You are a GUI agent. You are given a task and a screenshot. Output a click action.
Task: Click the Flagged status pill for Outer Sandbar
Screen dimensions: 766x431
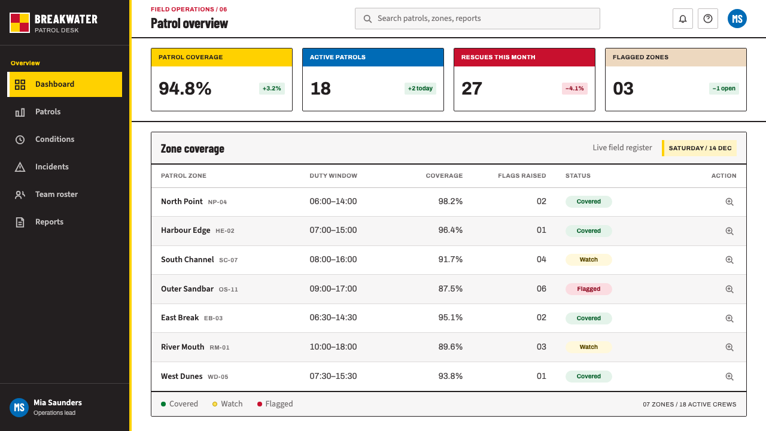(x=589, y=289)
